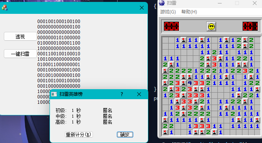This screenshot has height=143, width=262.
Task: Click the 一键扫雷 button
Action: click(x=20, y=54)
